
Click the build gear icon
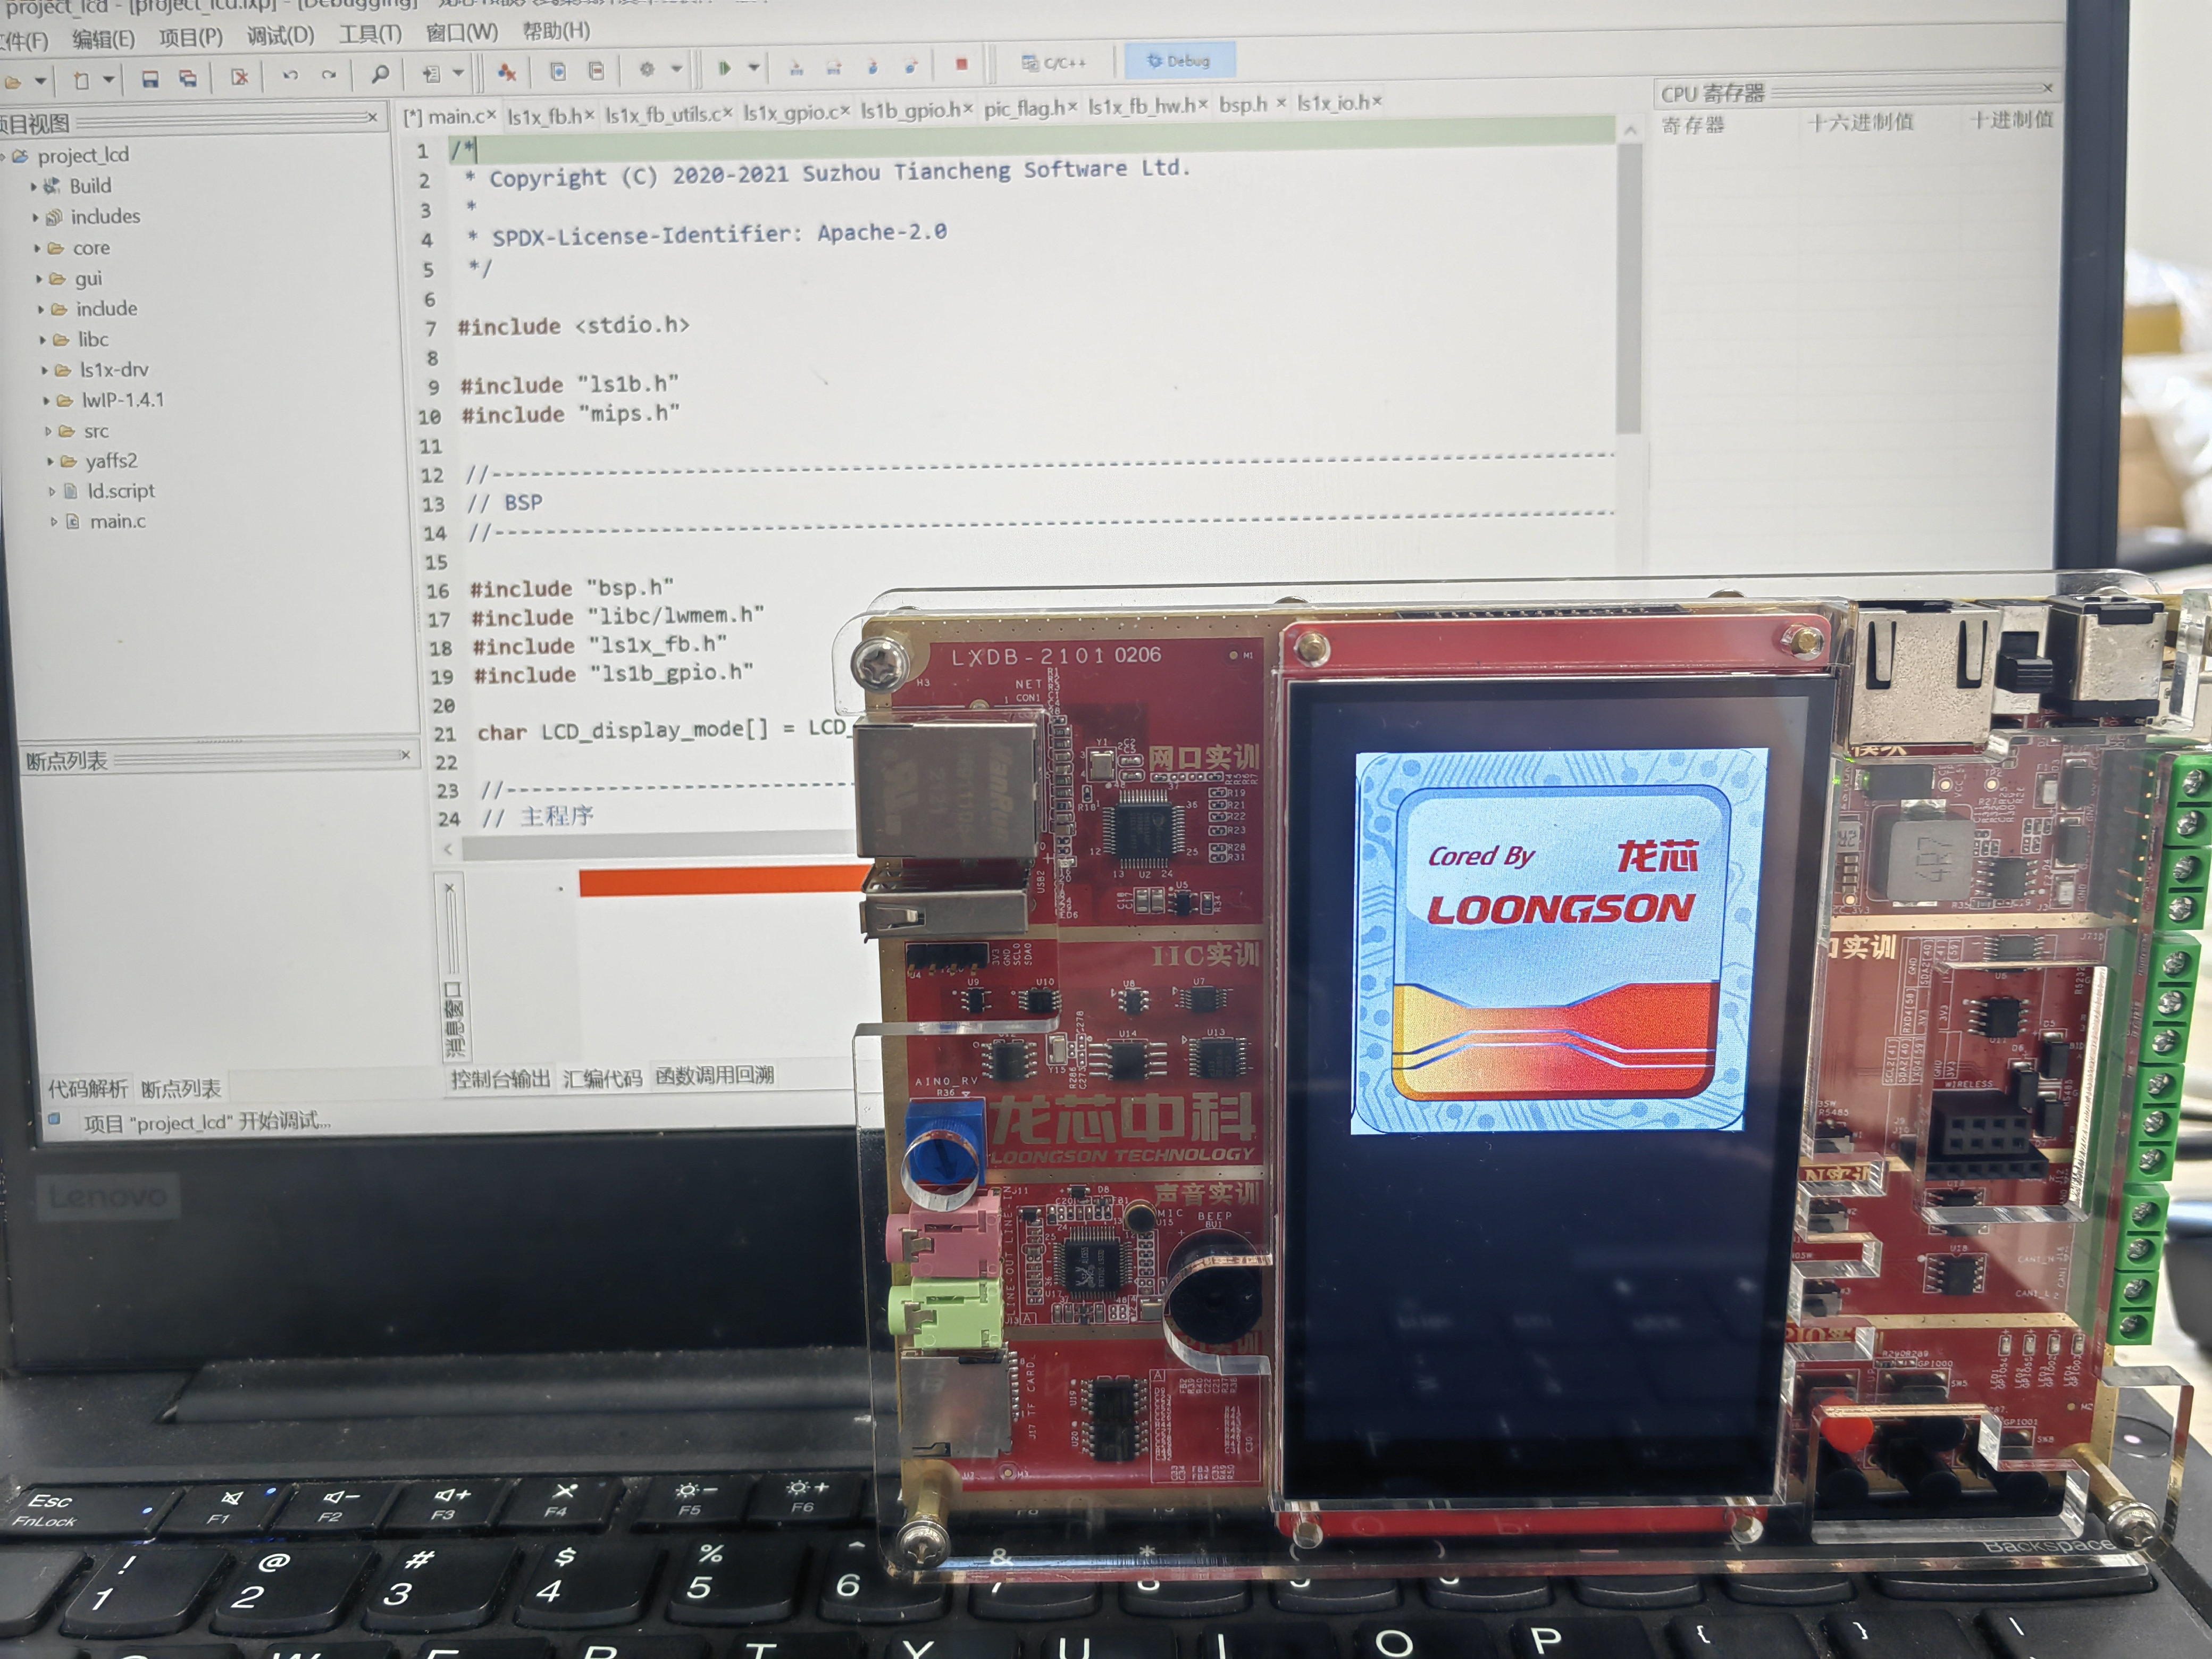point(647,69)
